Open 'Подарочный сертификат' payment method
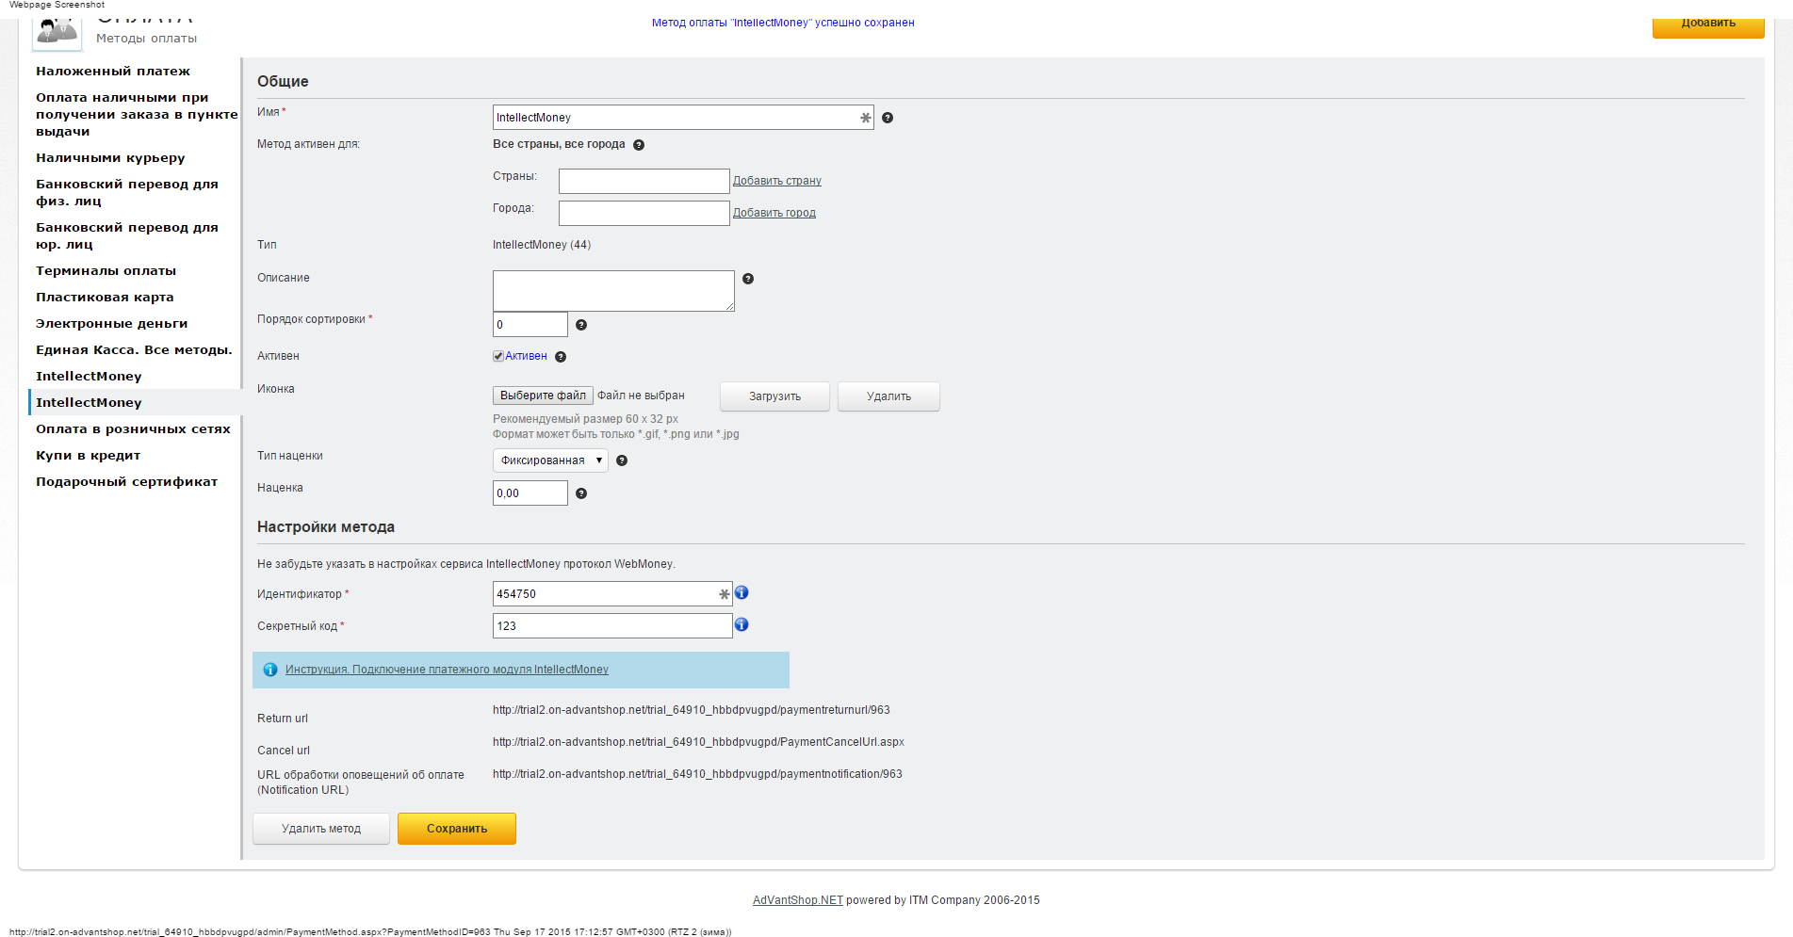This screenshot has width=1793, height=937. click(x=126, y=482)
